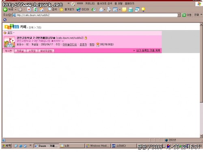Viewport: 203px width, 152px height.
Task: Click the 랭킹 link
Action: [92, 45]
